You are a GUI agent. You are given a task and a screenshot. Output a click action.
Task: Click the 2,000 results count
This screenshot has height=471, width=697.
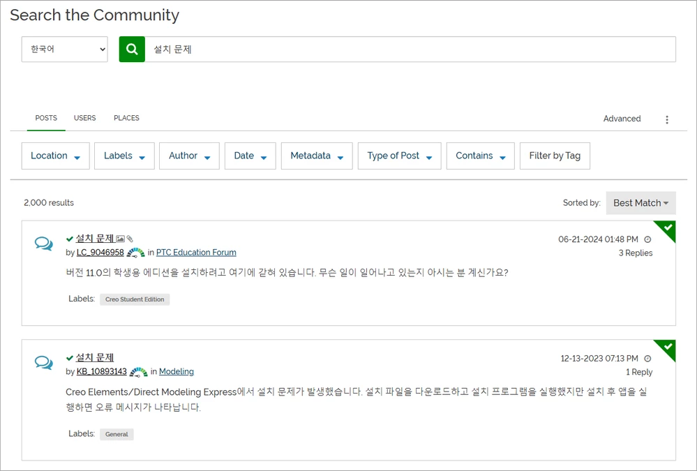[x=49, y=203]
